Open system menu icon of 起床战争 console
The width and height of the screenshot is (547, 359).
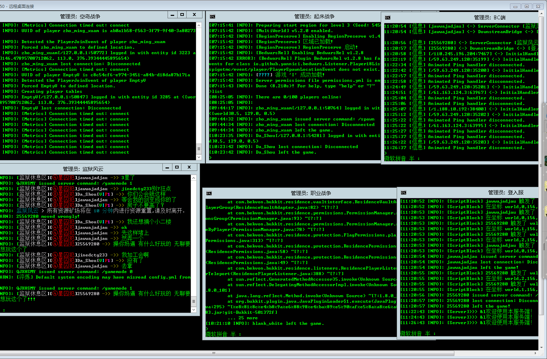pyautogui.click(x=213, y=17)
